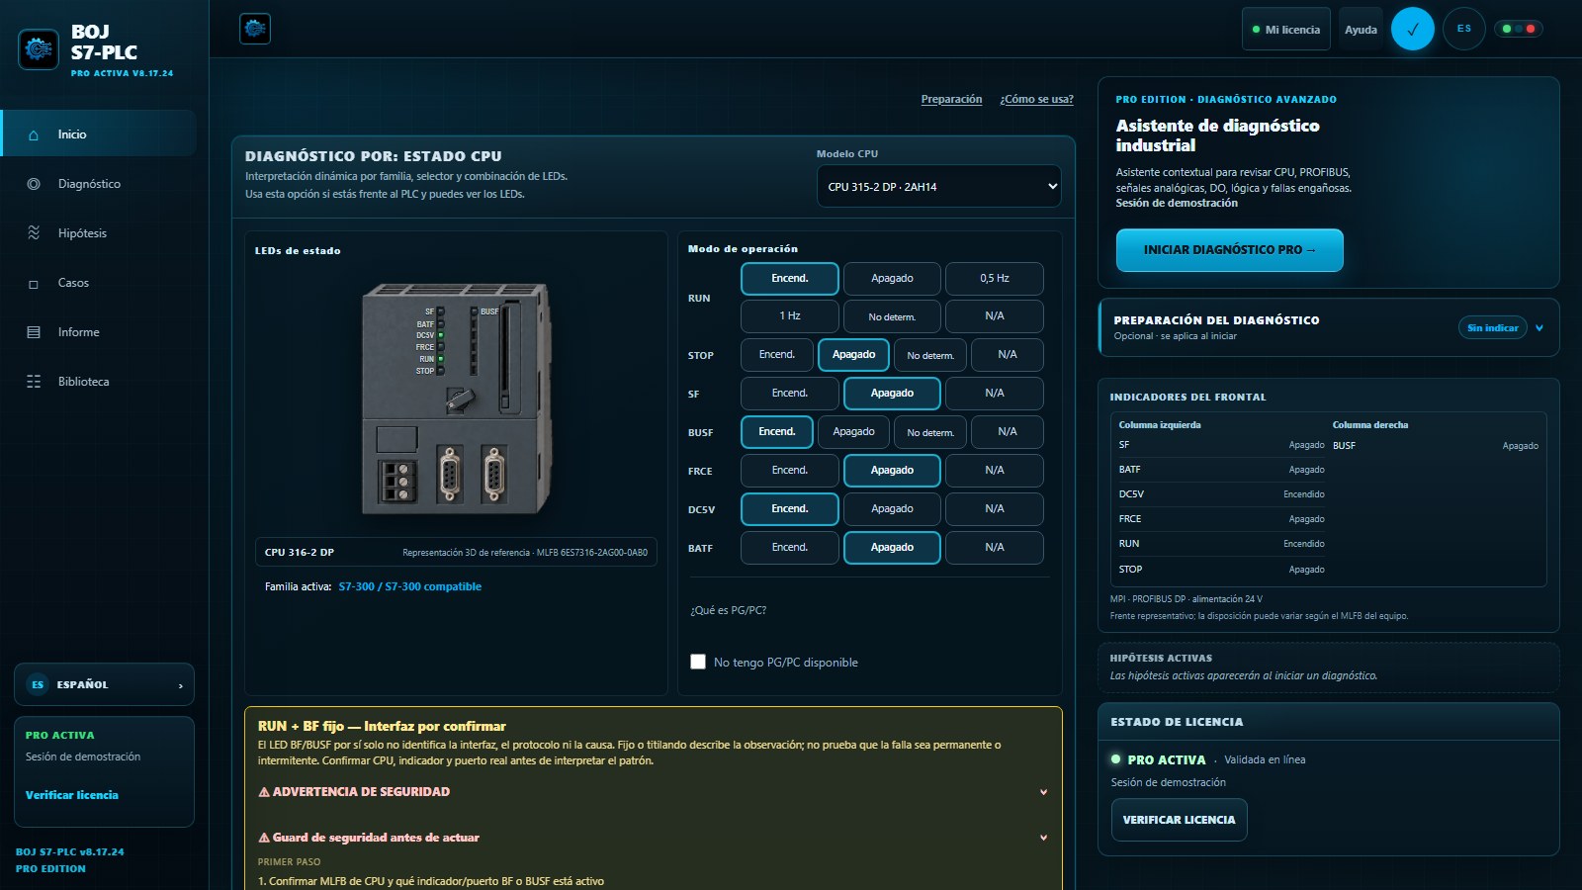Click 'Mi licencia' button
Viewport: 1582px width, 890px height.
click(x=1285, y=29)
